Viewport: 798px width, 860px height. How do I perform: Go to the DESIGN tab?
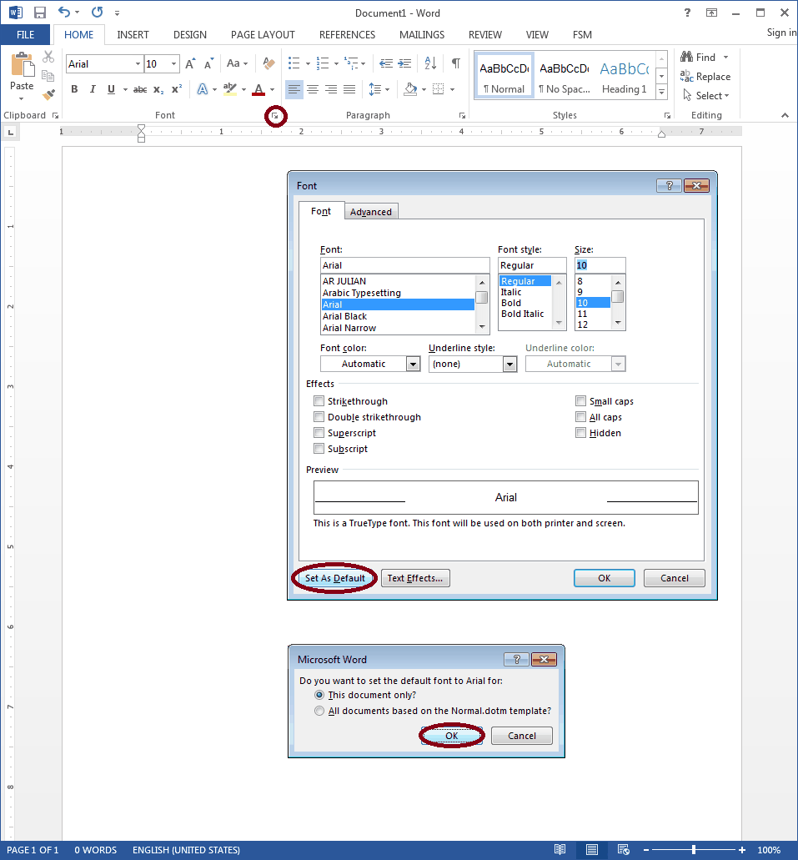pos(190,34)
